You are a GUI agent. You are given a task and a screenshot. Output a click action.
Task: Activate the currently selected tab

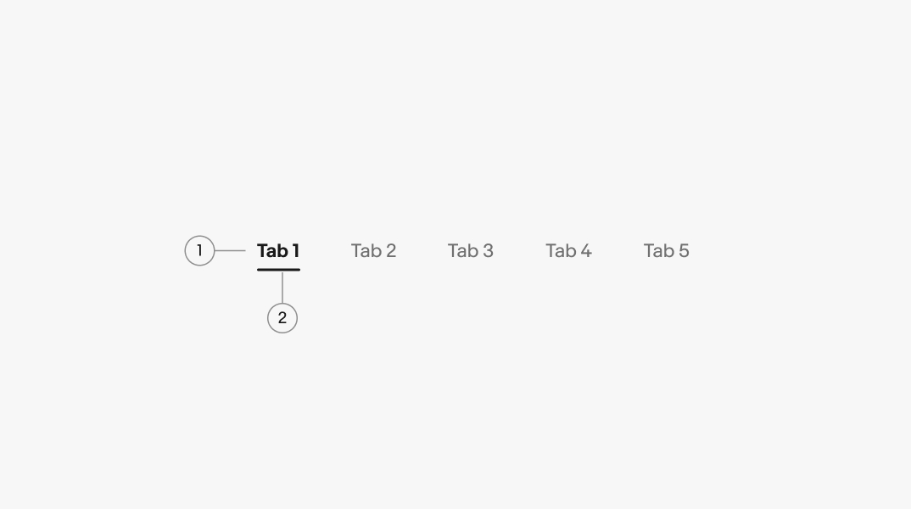pyautogui.click(x=278, y=251)
